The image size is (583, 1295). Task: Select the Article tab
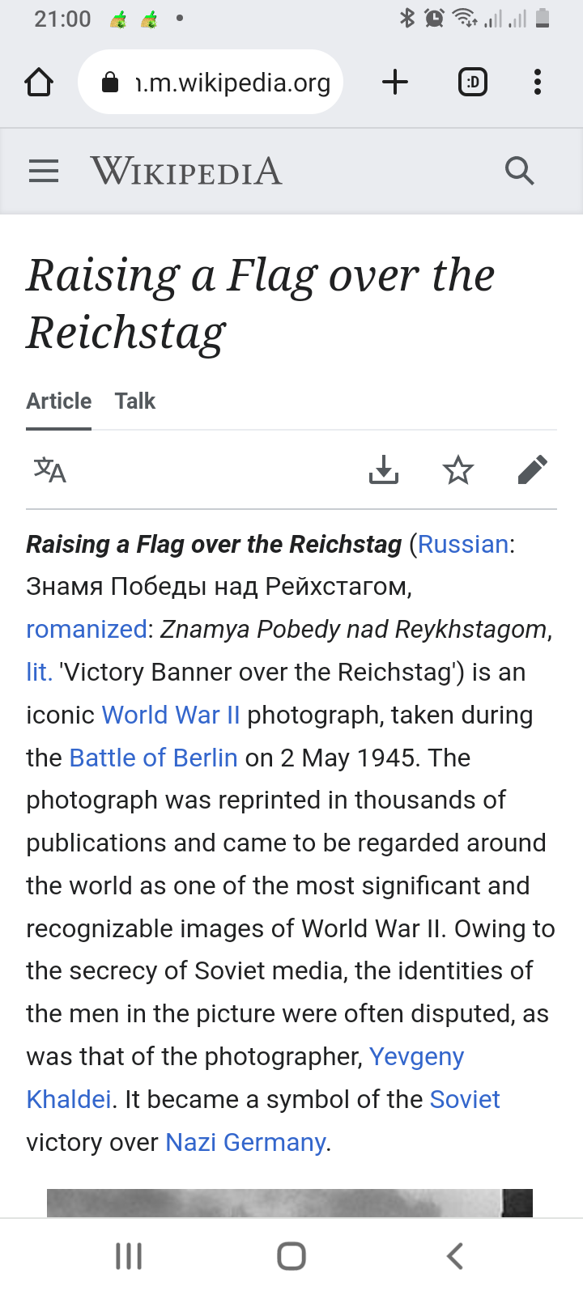click(x=59, y=401)
